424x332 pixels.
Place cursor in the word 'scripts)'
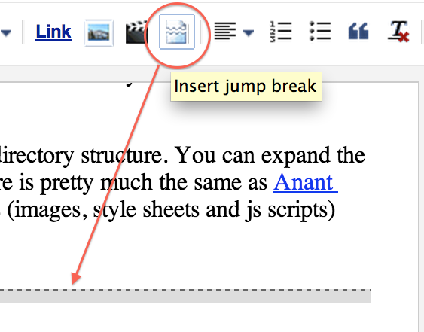[x=301, y=210]
